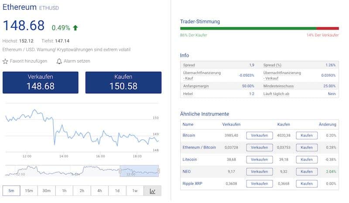
Task: Click Verkaufen in the NEO row
Action: click(x=260, y=172)
